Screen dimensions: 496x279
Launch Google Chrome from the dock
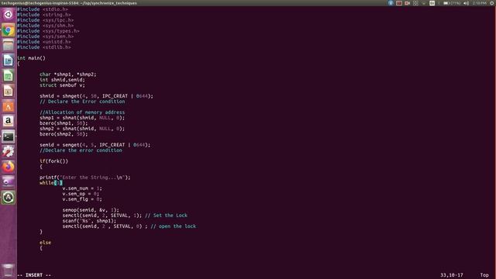9,30
